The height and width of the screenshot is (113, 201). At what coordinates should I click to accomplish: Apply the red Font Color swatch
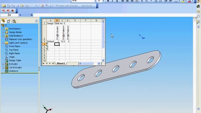tap(189, 1)
